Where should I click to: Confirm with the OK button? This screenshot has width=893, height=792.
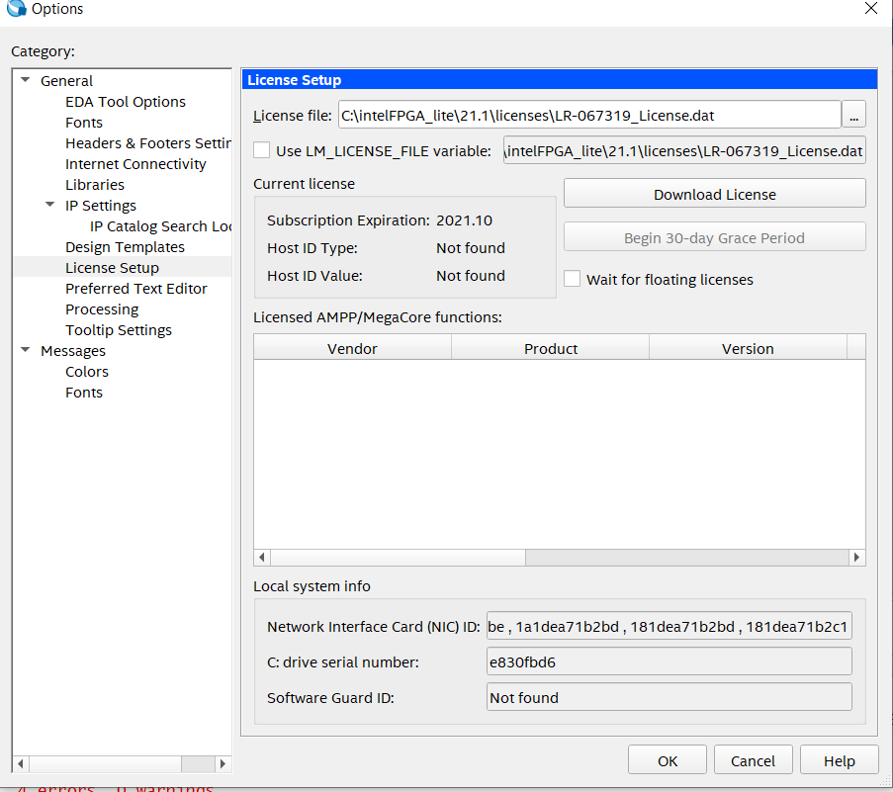pyautogui.click(x=668, y=760)
